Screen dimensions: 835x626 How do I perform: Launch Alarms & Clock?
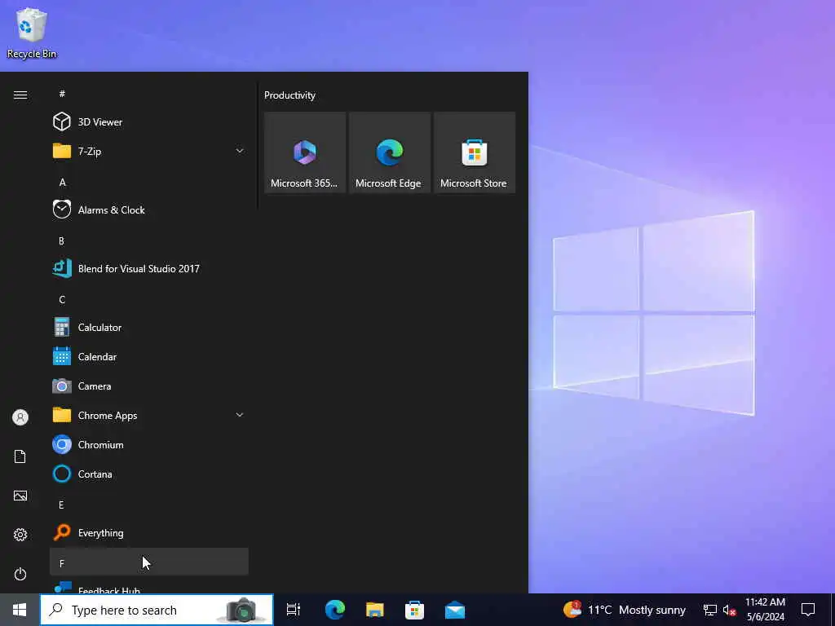click(148, 209)
